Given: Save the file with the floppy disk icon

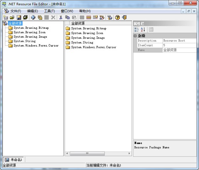Looking at the screenshot, I should click(19, 18).
